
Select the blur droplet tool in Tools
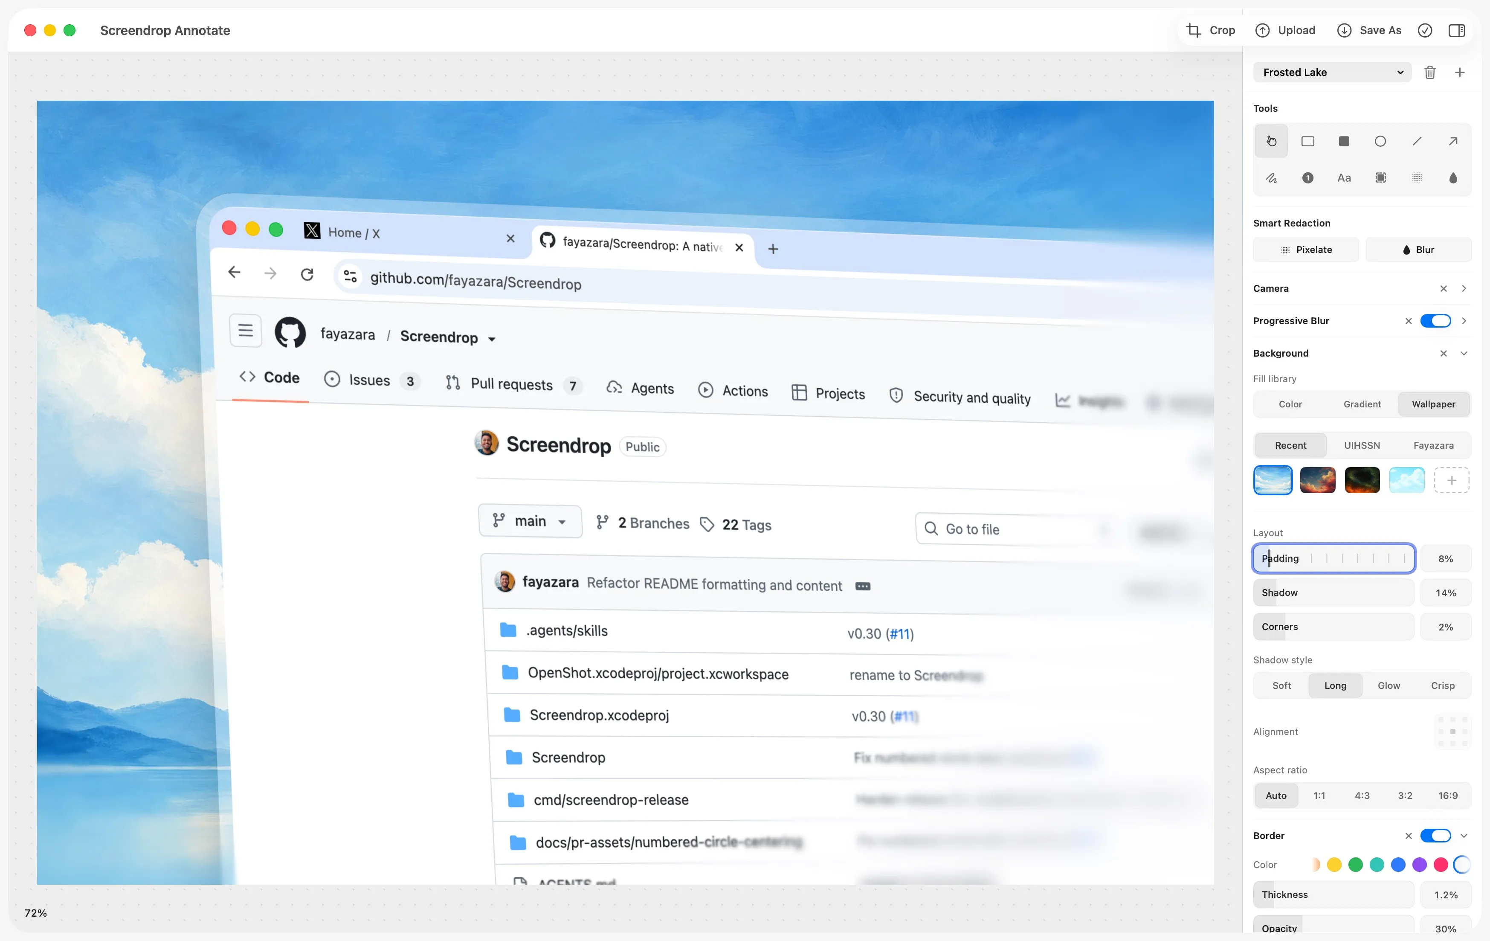(x=1453, y=178)
